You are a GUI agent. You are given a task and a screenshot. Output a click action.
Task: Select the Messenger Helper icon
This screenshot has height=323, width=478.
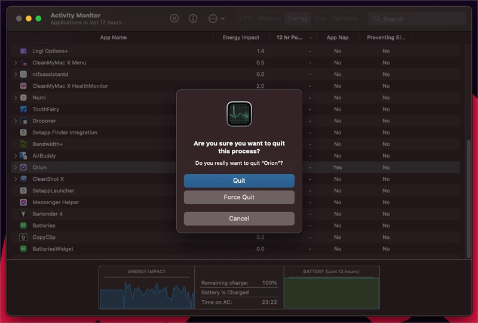23,202
